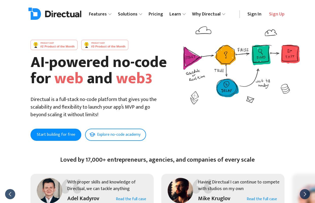Click the next carousel arrow
This screenshot has width=315, height=203.
click(x=305, y=194)
